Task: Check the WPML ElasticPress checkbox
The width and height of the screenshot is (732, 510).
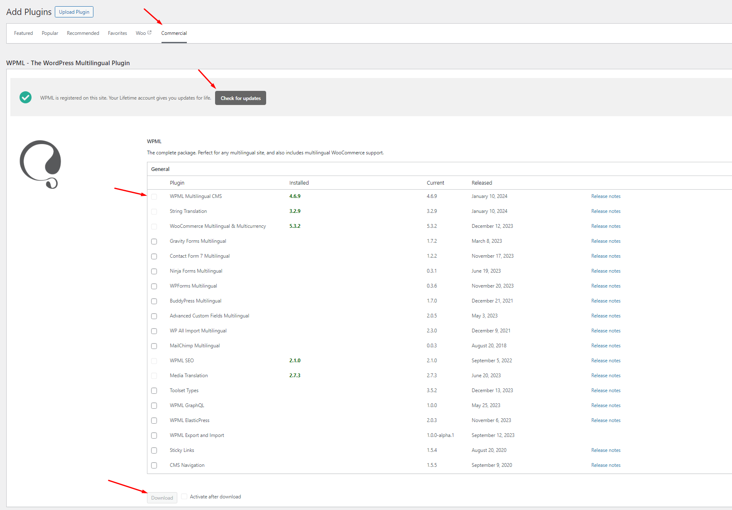Action: pyautogui.click(x=154, y=421)
